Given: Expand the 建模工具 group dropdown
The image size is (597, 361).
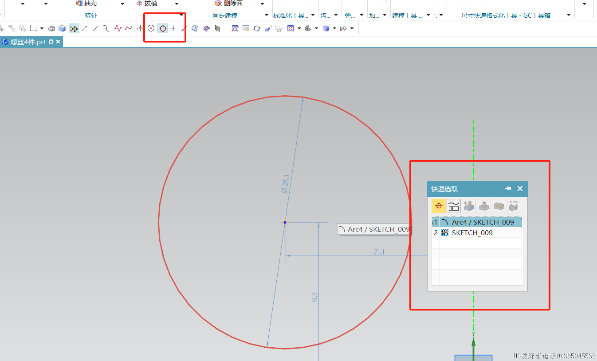Looking at the screenshot, I should pos(428,16).
